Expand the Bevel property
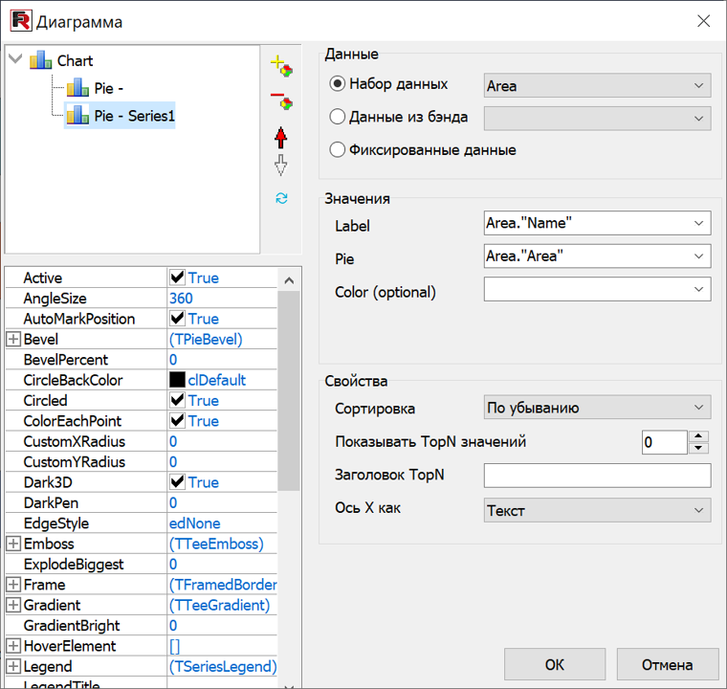Viewport: 727px width, 689px height. pos(13,339)
